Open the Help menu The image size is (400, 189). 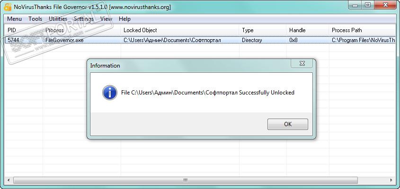[x=124, y=19]
